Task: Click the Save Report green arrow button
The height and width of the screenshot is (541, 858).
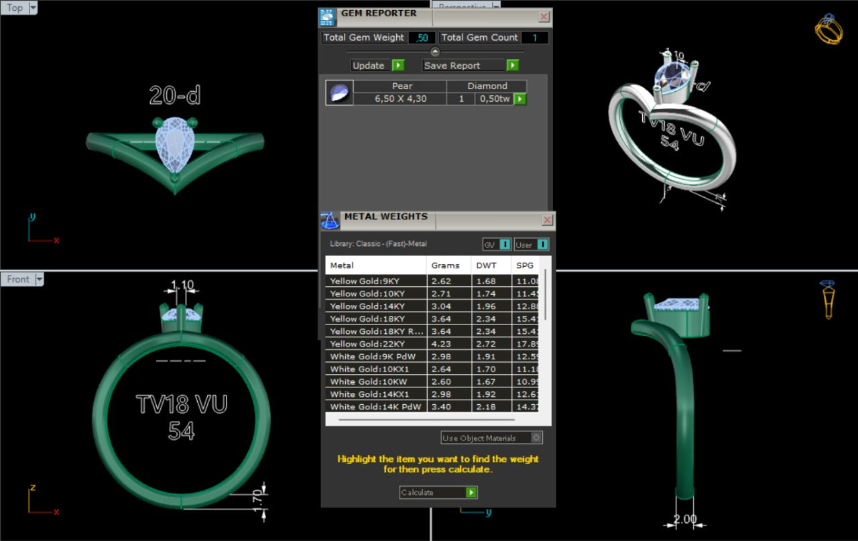Action: tap(513, 65)
